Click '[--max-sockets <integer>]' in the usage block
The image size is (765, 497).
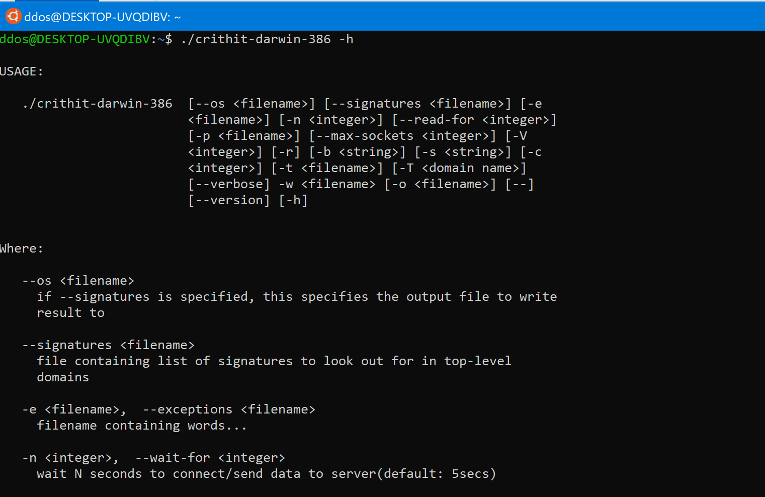(403, 136)
